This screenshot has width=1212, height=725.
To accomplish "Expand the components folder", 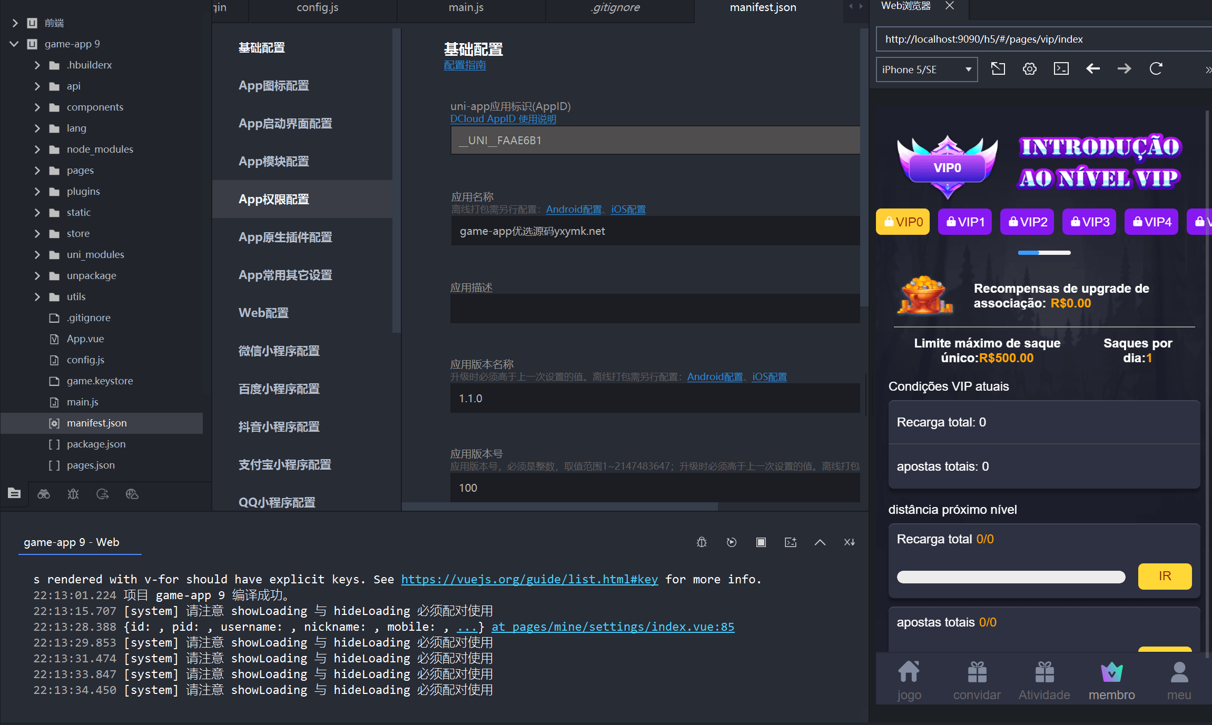I will [37, 107].
